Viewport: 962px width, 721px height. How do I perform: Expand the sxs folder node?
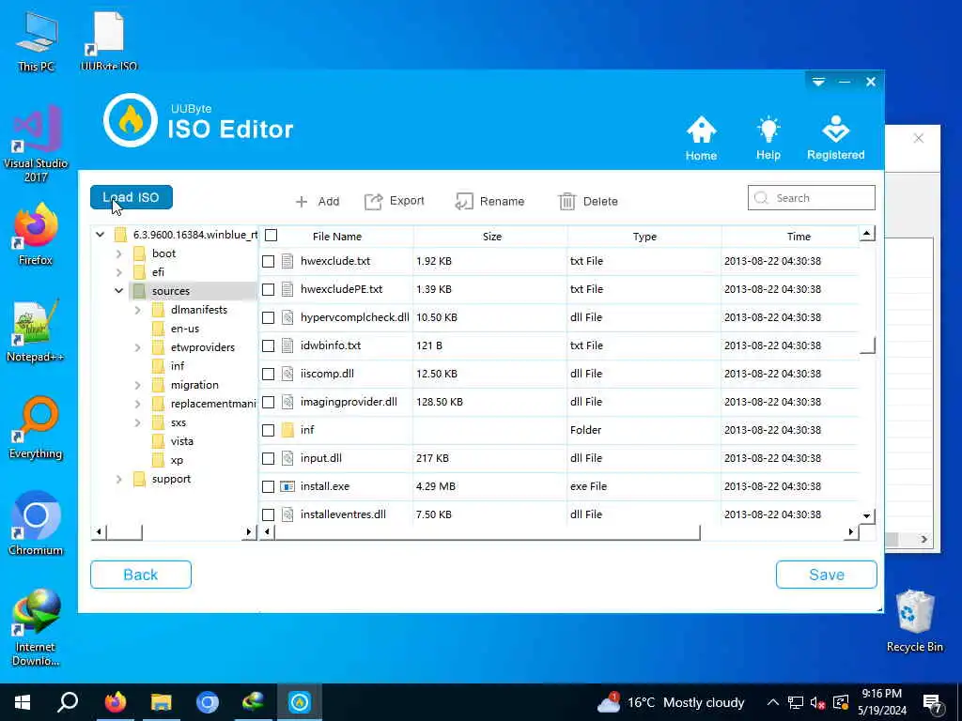pos(138,423)
